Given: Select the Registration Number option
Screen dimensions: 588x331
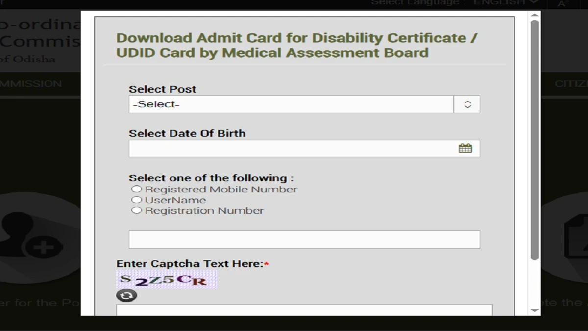Looking at the screenshot, I should click(x=137, y=210).
